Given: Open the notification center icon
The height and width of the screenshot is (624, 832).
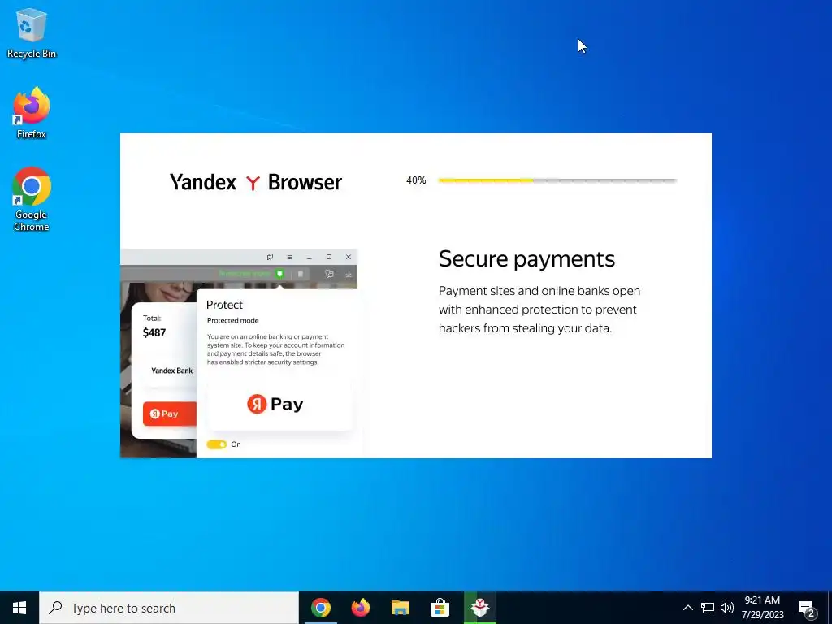Looking at the screenshot, I should (807, 609).
